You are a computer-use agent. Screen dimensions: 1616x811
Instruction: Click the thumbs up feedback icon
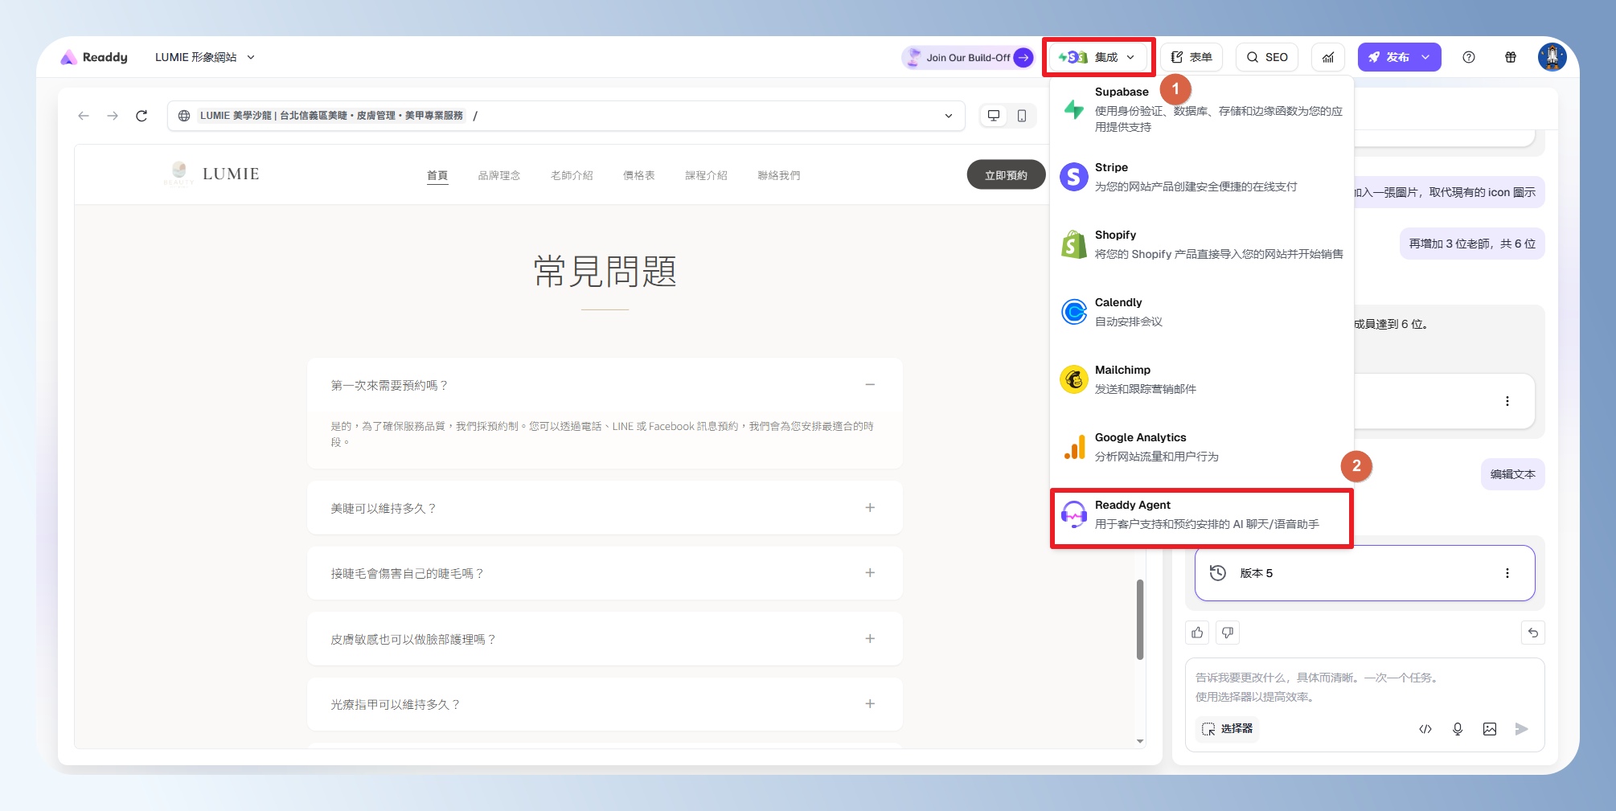pos(1198,633)
